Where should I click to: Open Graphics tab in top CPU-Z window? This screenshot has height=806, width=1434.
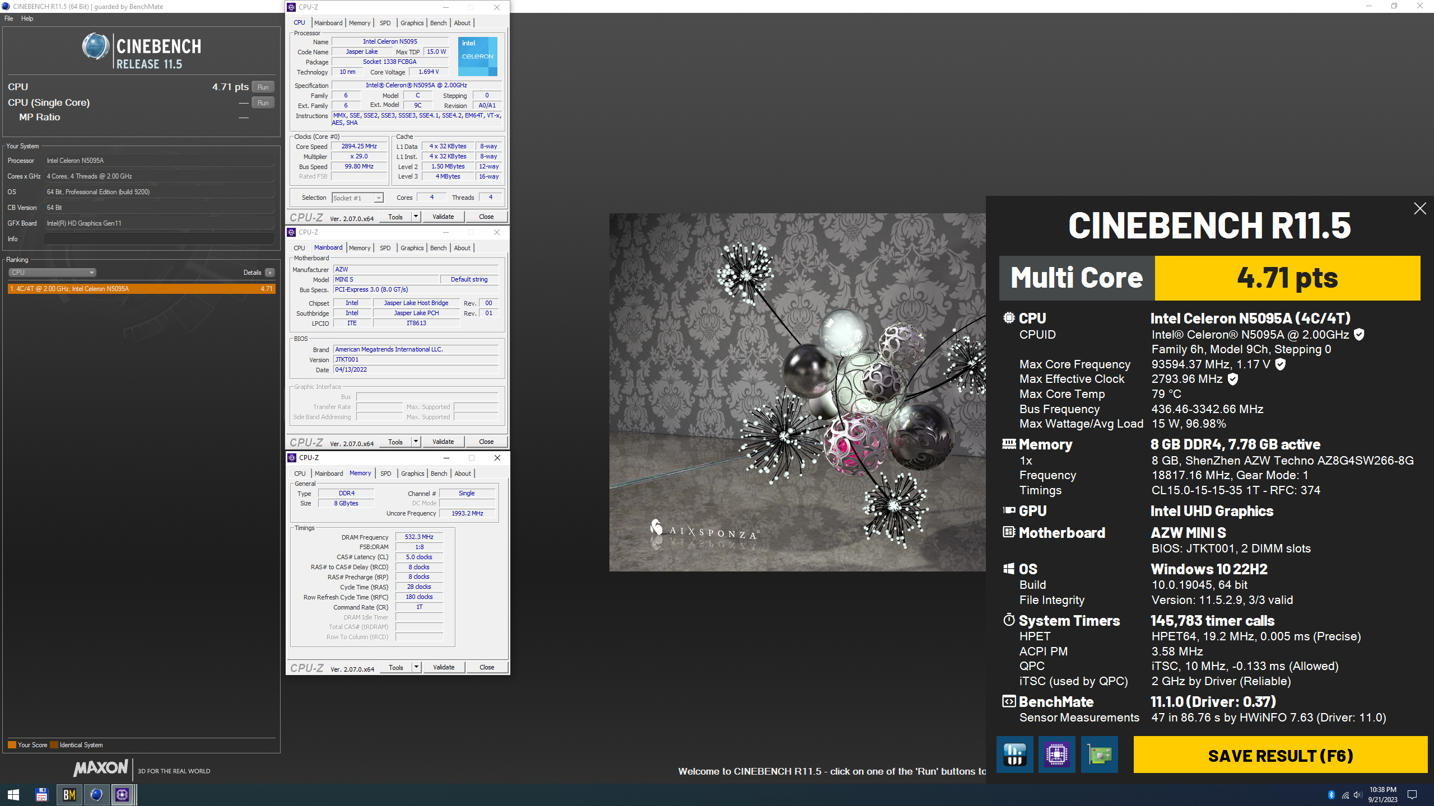412,23
